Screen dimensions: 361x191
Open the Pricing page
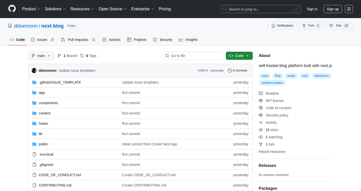pos(165,9)
